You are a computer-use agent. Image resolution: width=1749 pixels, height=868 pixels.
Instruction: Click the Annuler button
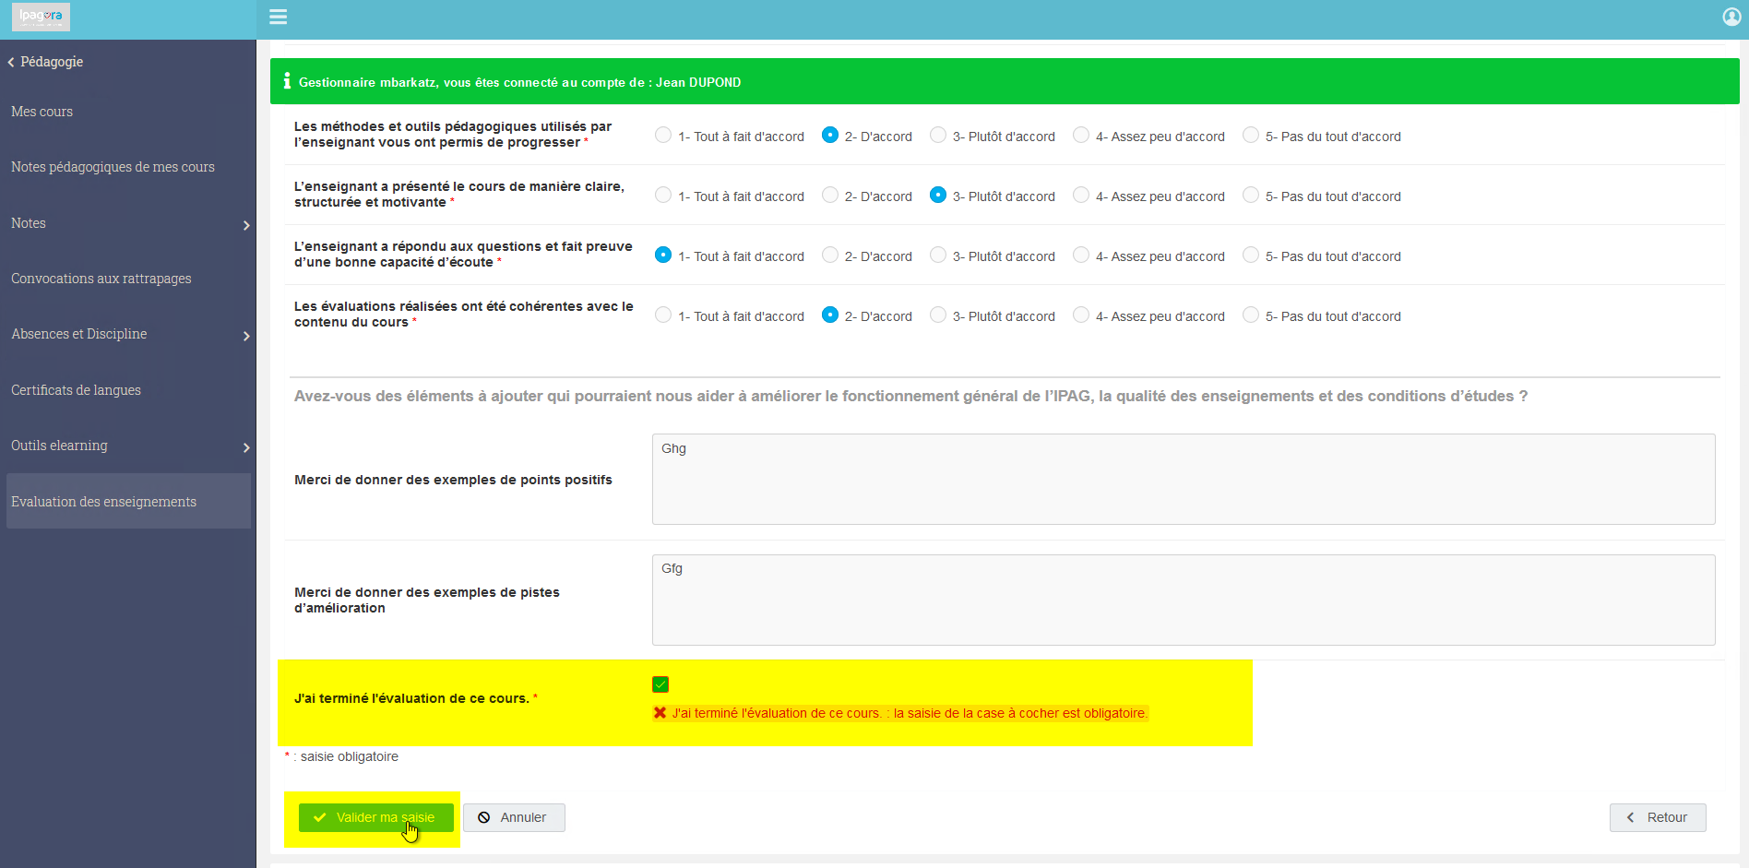click(514, 817)
